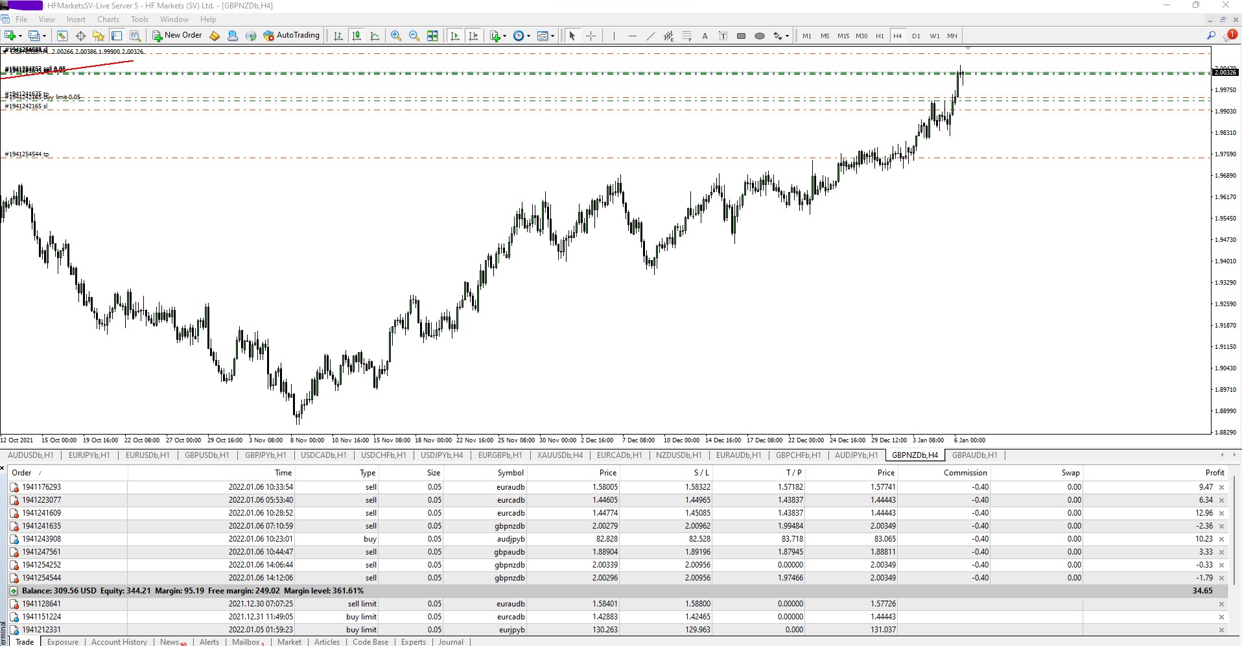
Task: Switch chart to line chart type
Action: point(375,36)
